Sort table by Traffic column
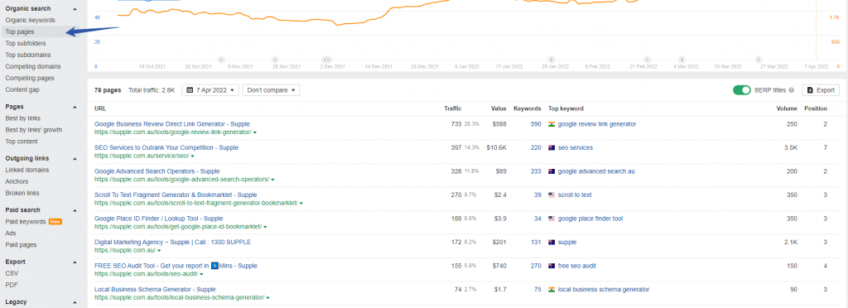848x308 pixels. tap(453, 108)
